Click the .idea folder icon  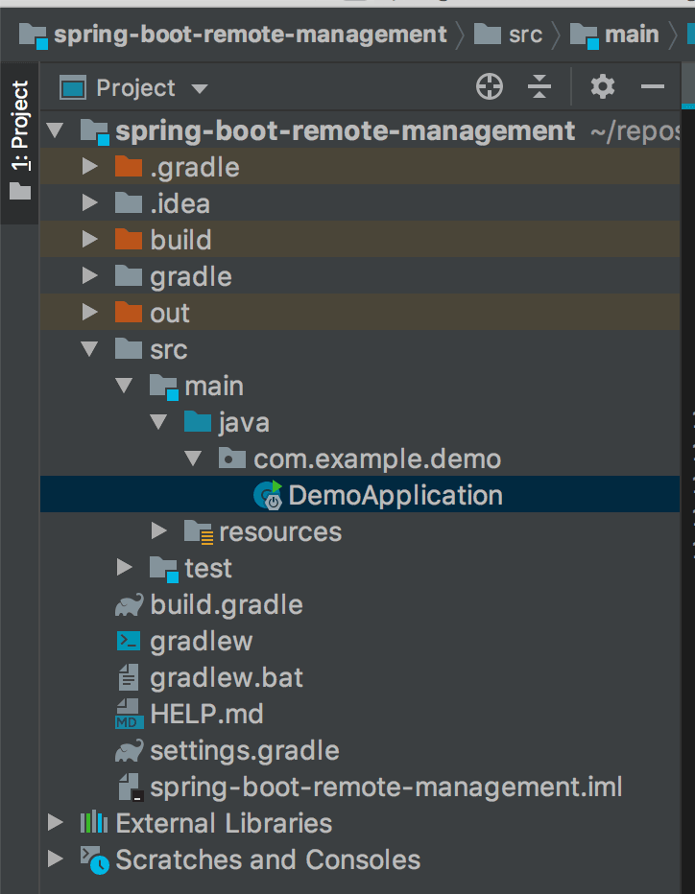pos(129,203)
